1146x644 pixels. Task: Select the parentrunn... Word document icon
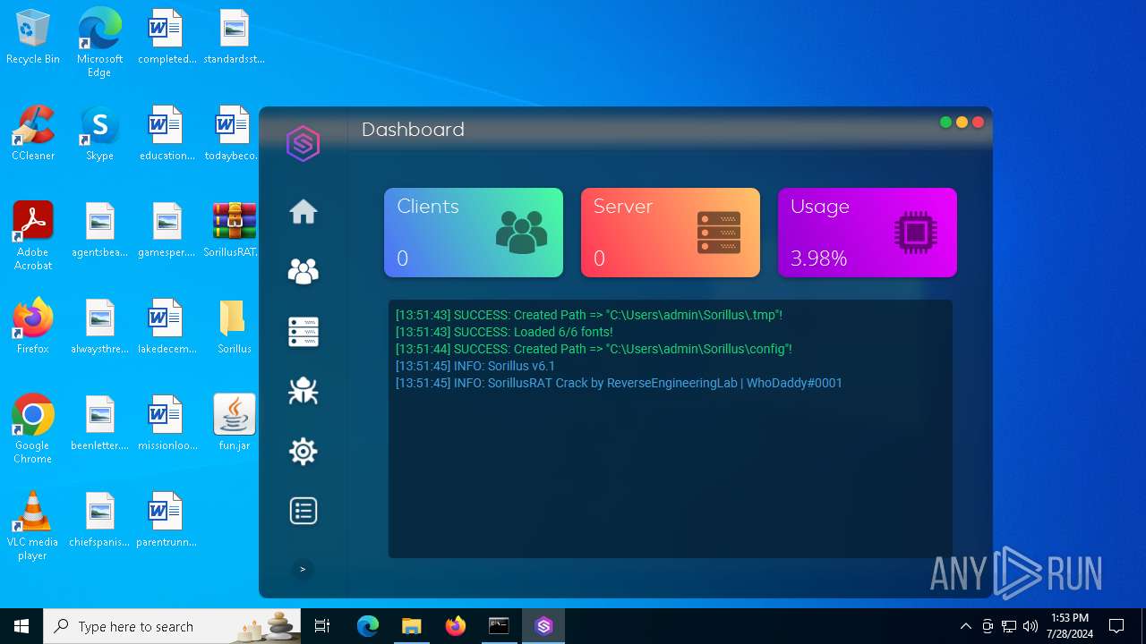pos(167,520)
